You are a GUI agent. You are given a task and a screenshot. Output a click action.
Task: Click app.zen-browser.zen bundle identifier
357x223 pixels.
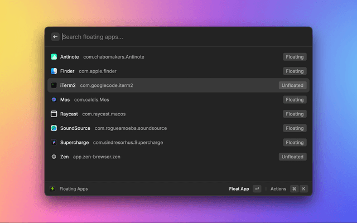pyautogui.click(x=97, y=157)
